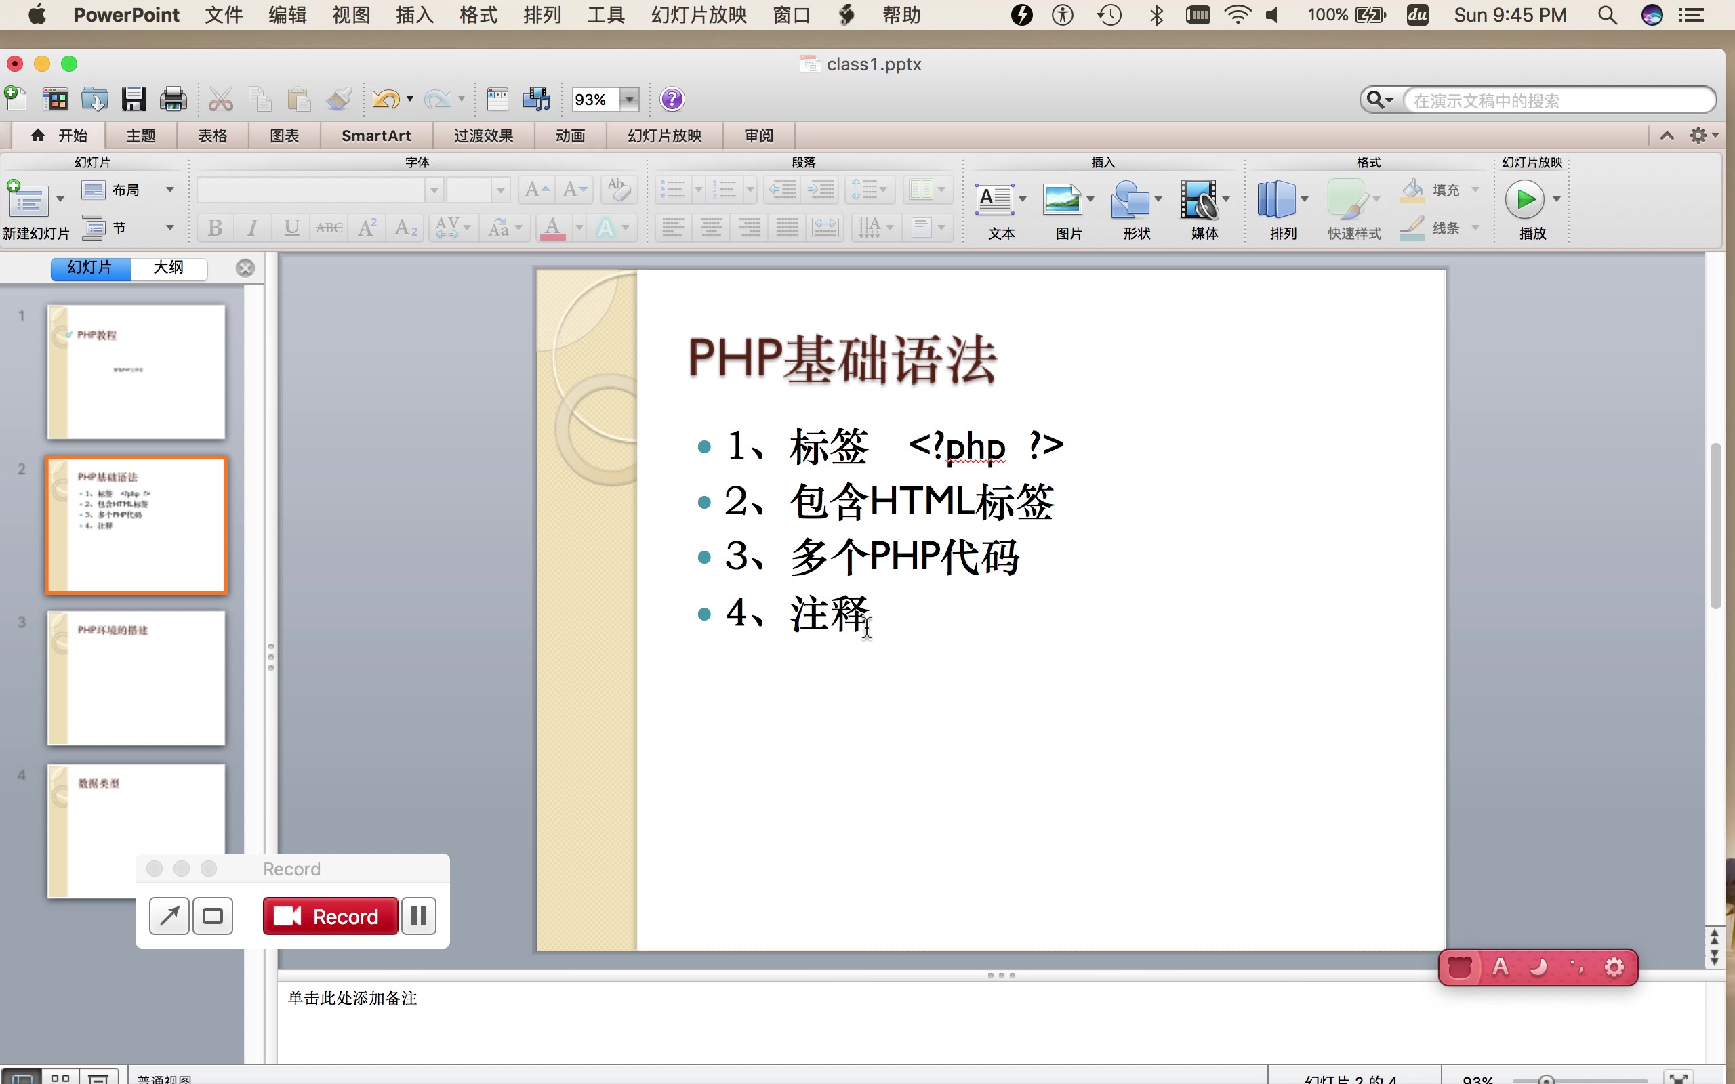Click the Undo arrow icon
This screenshot has width=1735, height=1084.
386,99
